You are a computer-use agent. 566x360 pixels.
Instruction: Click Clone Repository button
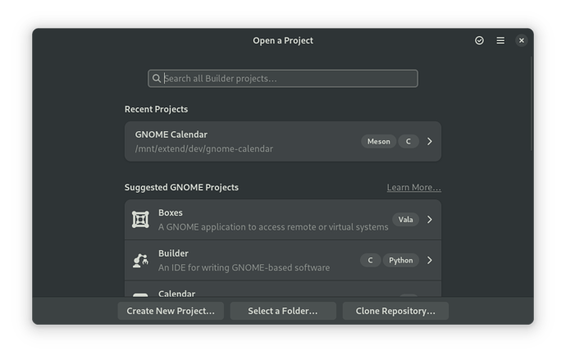[x=395, y=311]
